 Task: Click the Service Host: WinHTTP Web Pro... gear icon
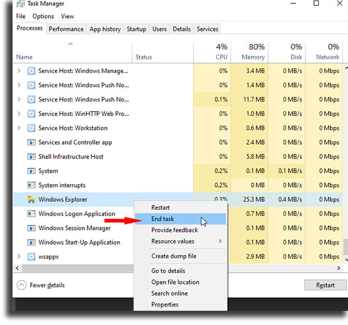tap(31, 114)
